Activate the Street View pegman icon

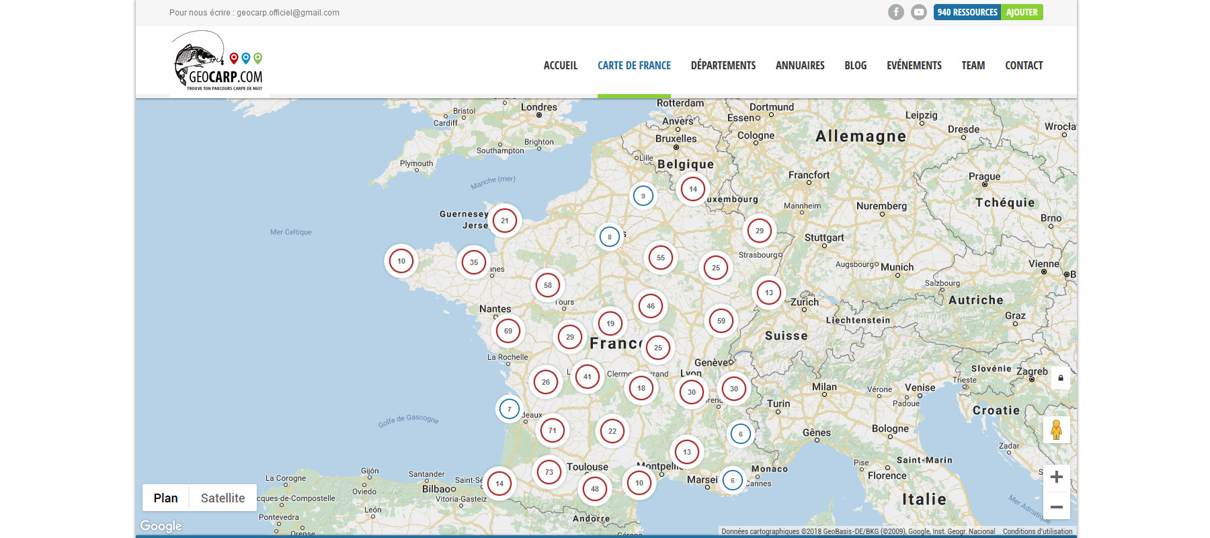tap(1057, 430)
